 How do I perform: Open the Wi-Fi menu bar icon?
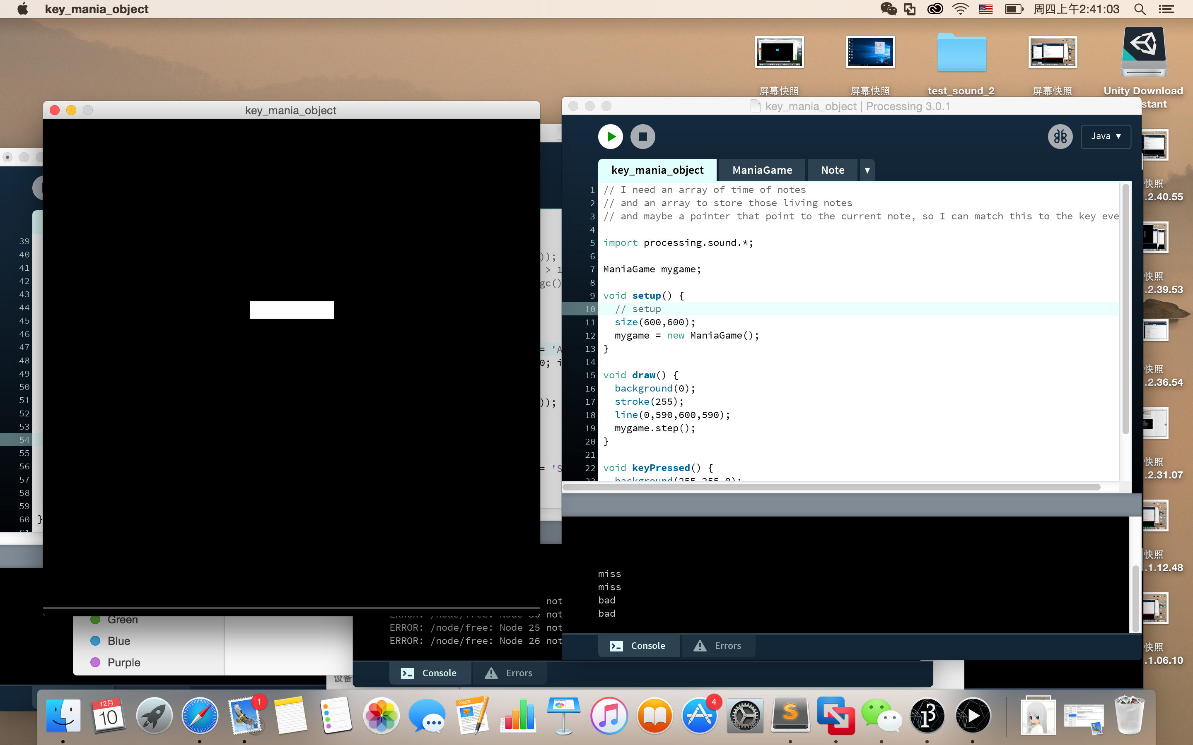click(x=960, y=9)
